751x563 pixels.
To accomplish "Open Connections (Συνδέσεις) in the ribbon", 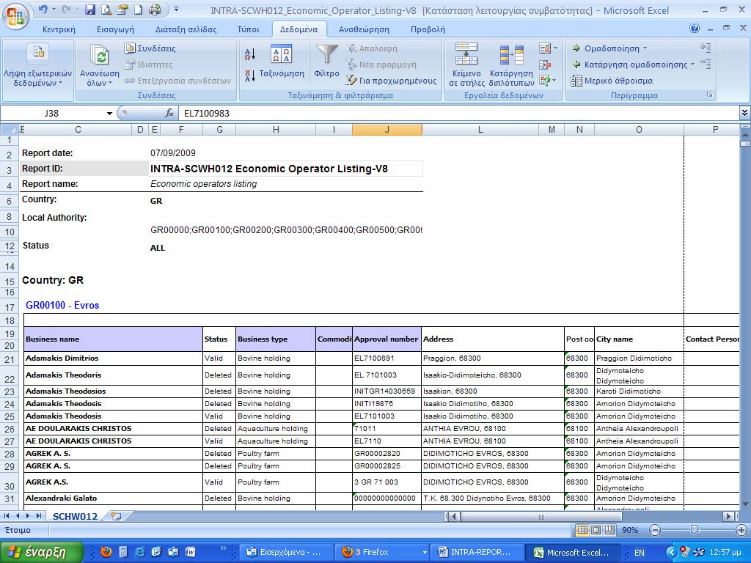I will [x=150, y=48].
